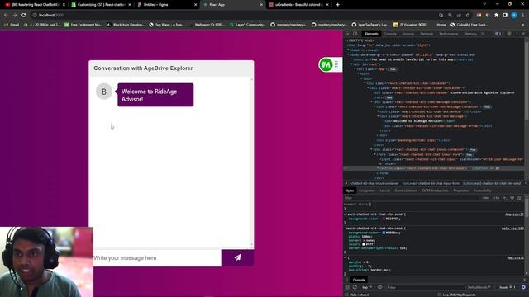Viewport: 529px width, 297px height.
Task: Click the zoom magnifier icon in address bar
Action: [450, 15]
